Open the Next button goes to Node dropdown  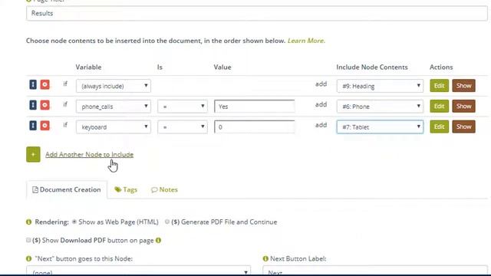(138, 271)
